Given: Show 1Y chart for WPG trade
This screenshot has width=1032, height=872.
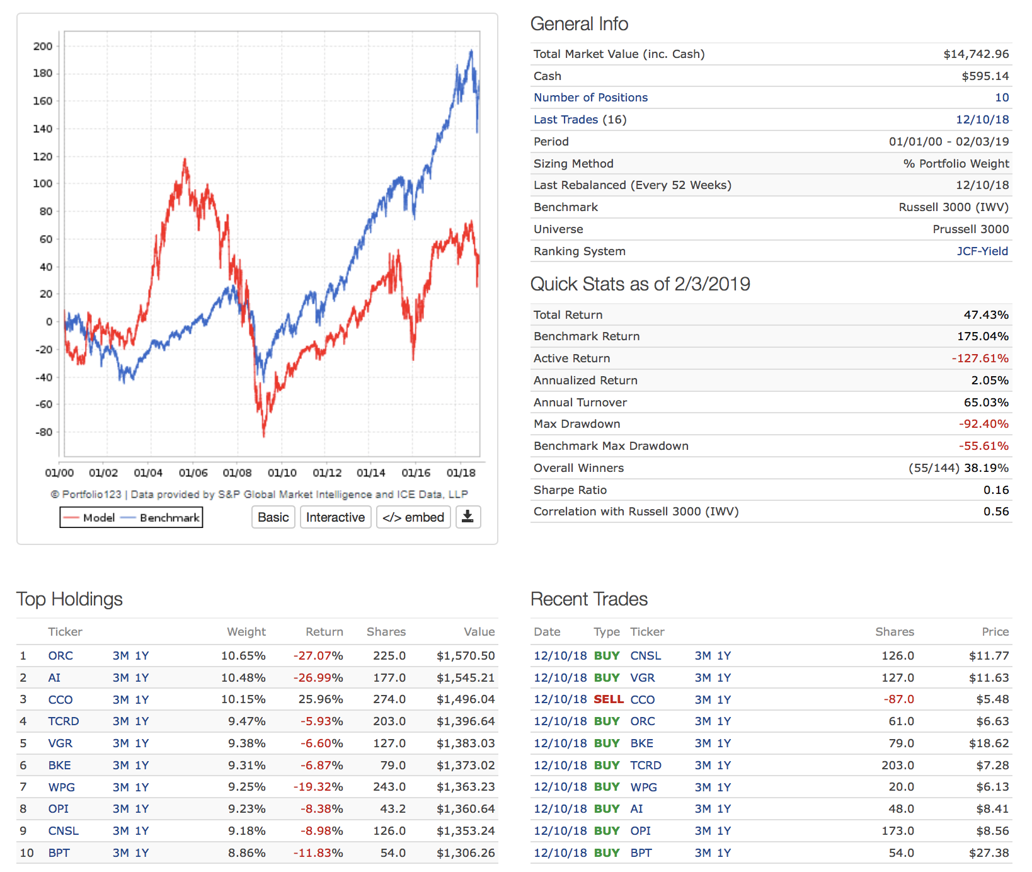Looking at the screenshot, I should coord(724,788).
